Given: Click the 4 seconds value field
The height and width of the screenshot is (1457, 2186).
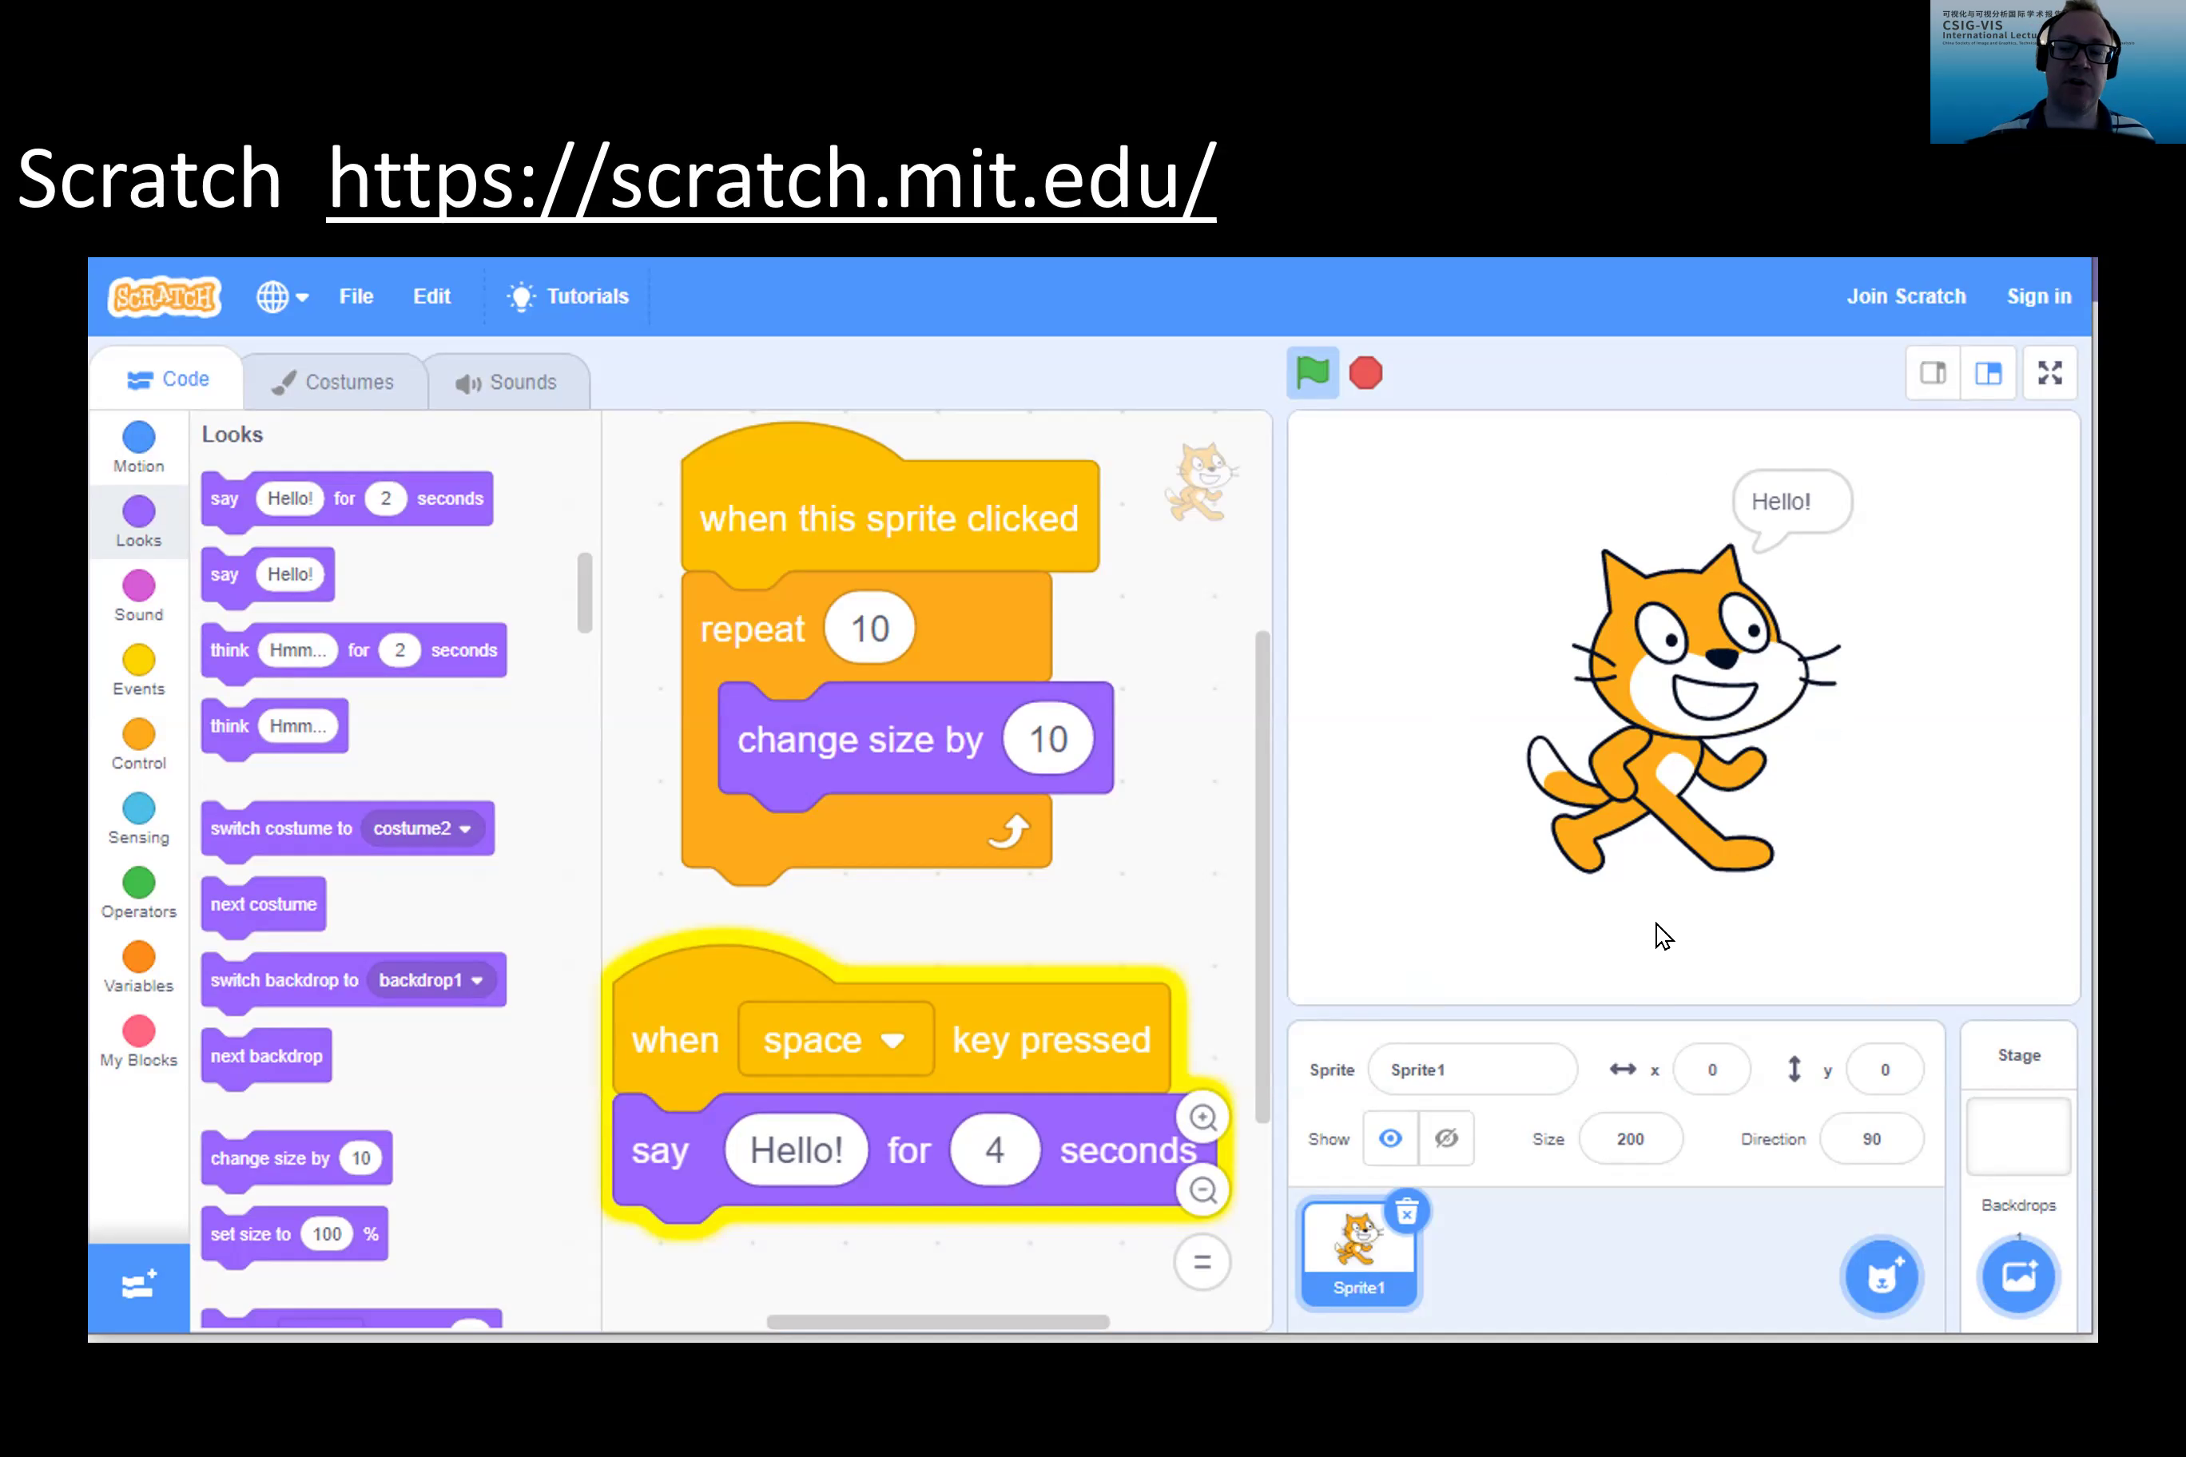Looking at the screenshot, I should coord(995,1150).
